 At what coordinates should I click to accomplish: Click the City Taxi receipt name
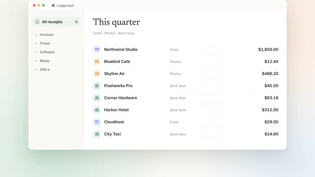pyautogui.click(x=112, y=134)
